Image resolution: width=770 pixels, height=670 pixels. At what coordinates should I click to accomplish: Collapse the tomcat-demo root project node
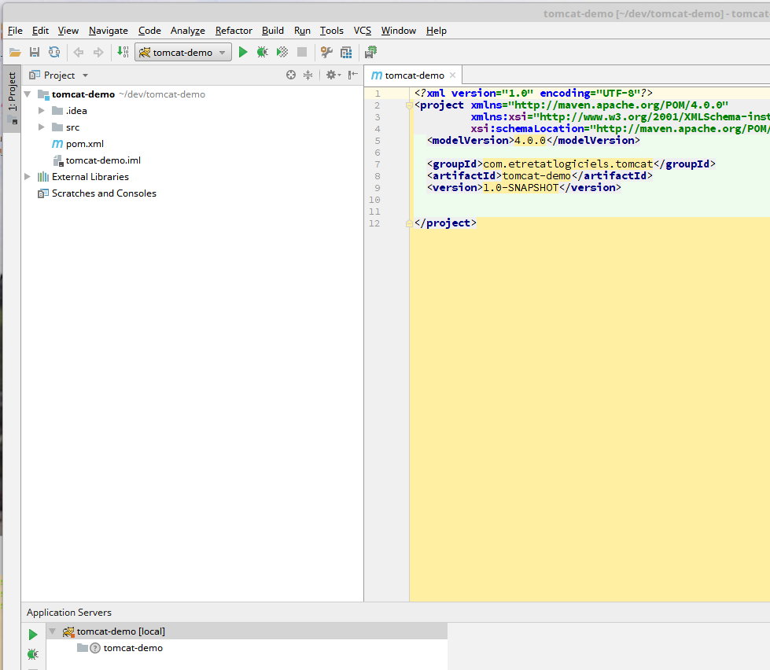point(28,94)
